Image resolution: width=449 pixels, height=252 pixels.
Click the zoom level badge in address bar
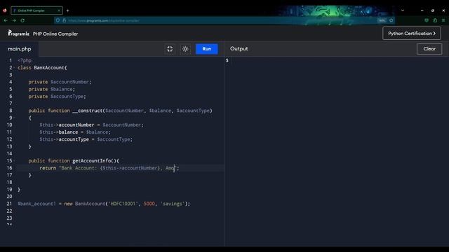point(382,20)
